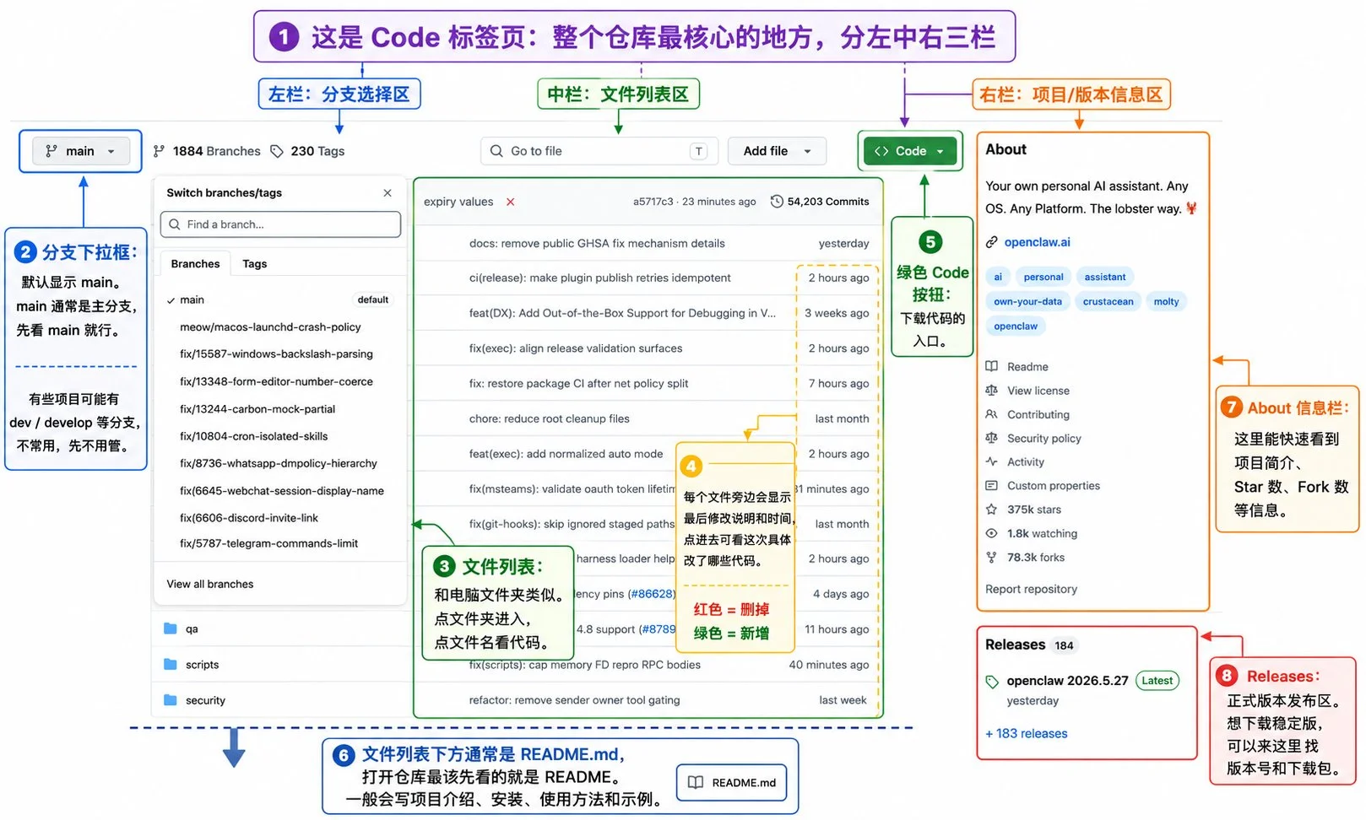The image size is (1366, 820).
Task: Focus the Find a branch input
Action: [x=280, y=224]
